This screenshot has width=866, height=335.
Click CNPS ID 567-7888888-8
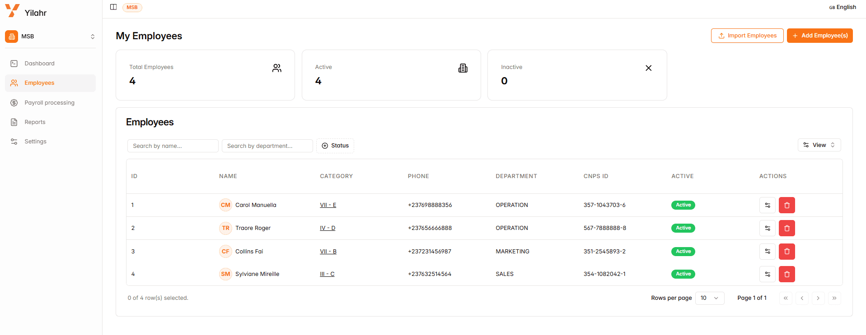(605, 228)
